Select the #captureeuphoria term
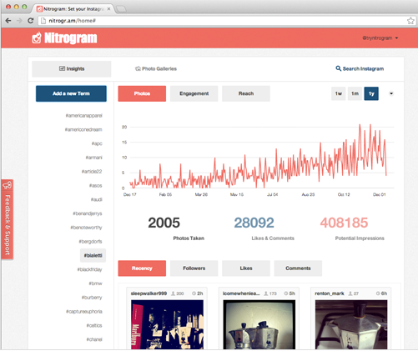The width and height of the screenshot is (418, 351). pos(84,312)
